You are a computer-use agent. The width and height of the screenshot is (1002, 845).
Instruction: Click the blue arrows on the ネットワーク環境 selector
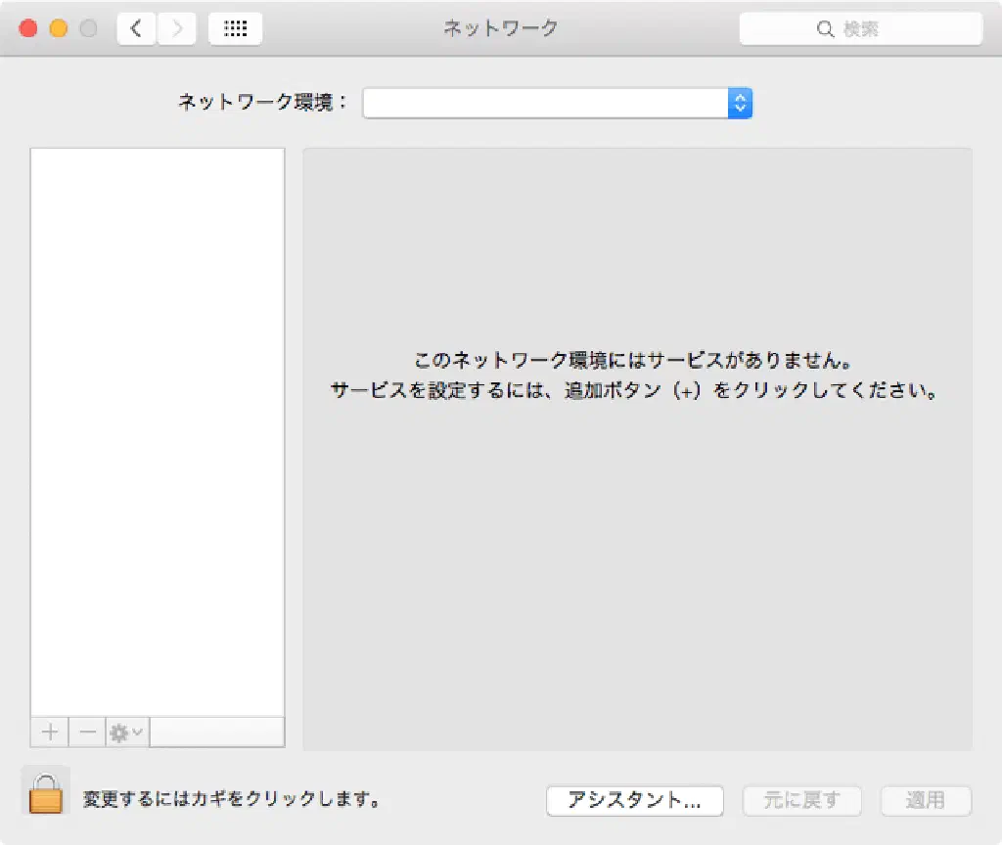coord(741,103)
